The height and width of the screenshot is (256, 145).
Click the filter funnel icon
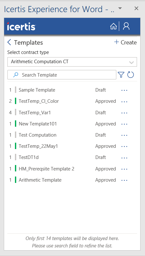(x=121, y=75)
